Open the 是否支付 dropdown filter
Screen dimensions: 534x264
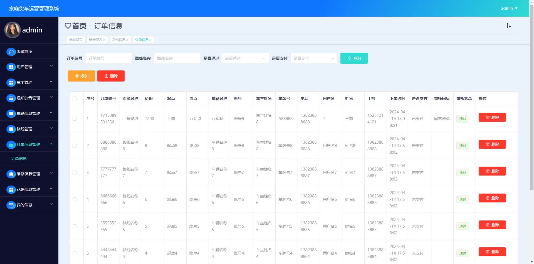pos(314,58)
